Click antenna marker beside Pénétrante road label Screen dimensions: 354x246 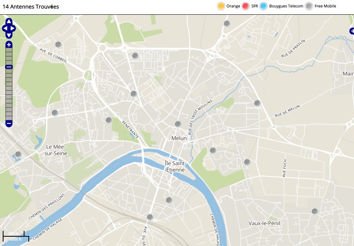tap(109, 120)
